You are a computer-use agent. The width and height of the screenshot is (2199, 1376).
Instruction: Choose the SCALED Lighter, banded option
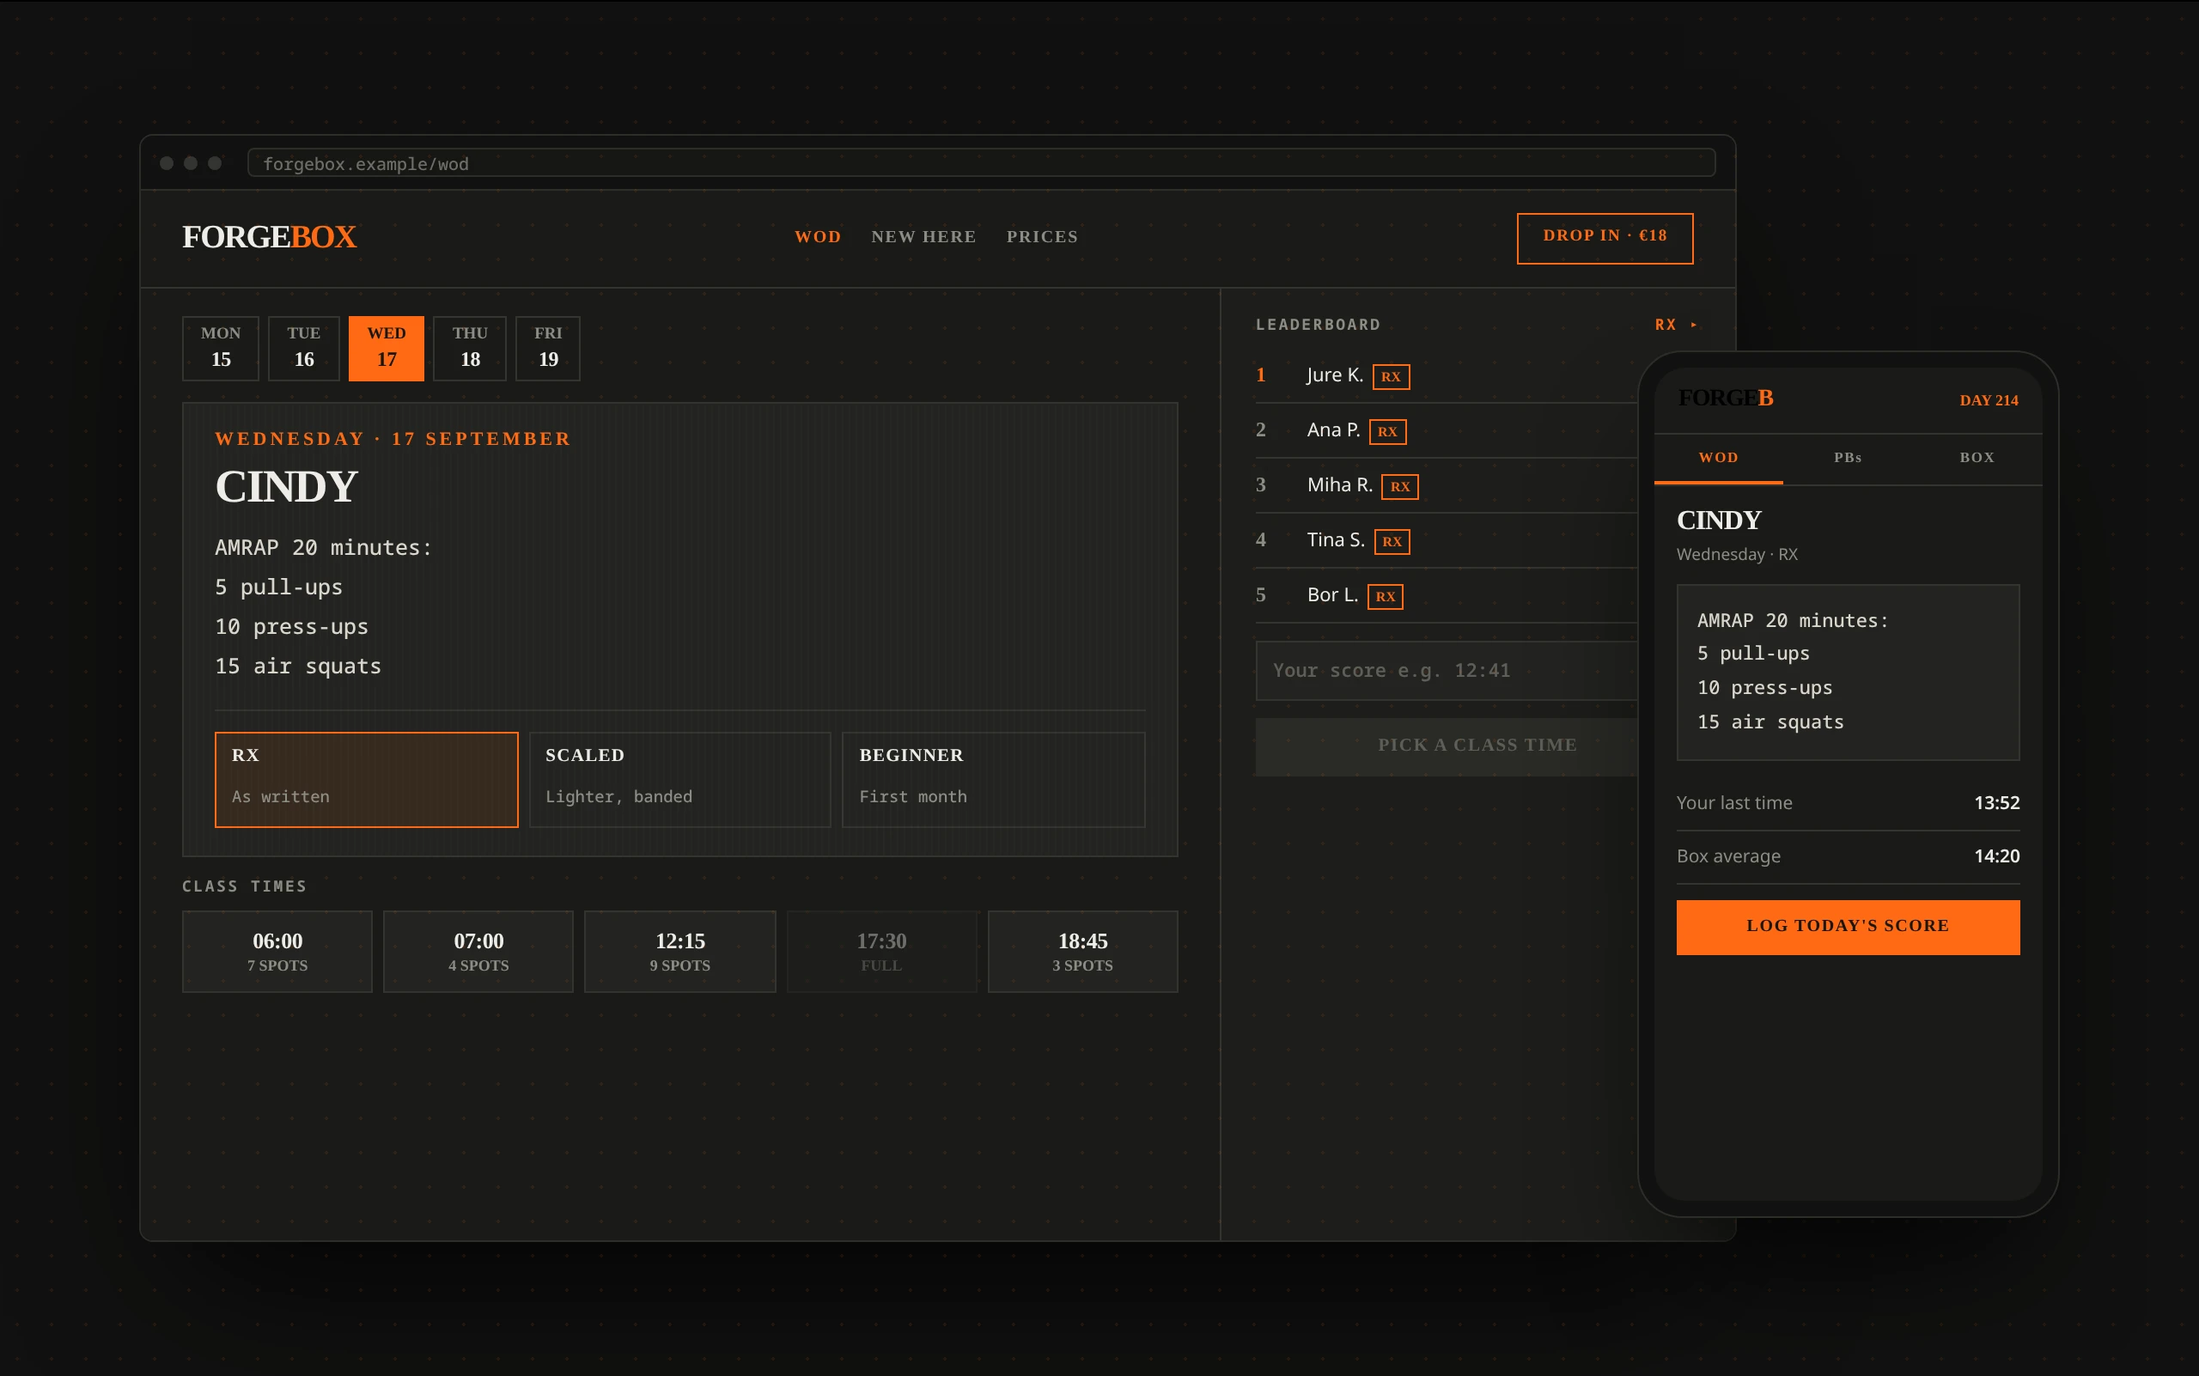pos(680,779)
